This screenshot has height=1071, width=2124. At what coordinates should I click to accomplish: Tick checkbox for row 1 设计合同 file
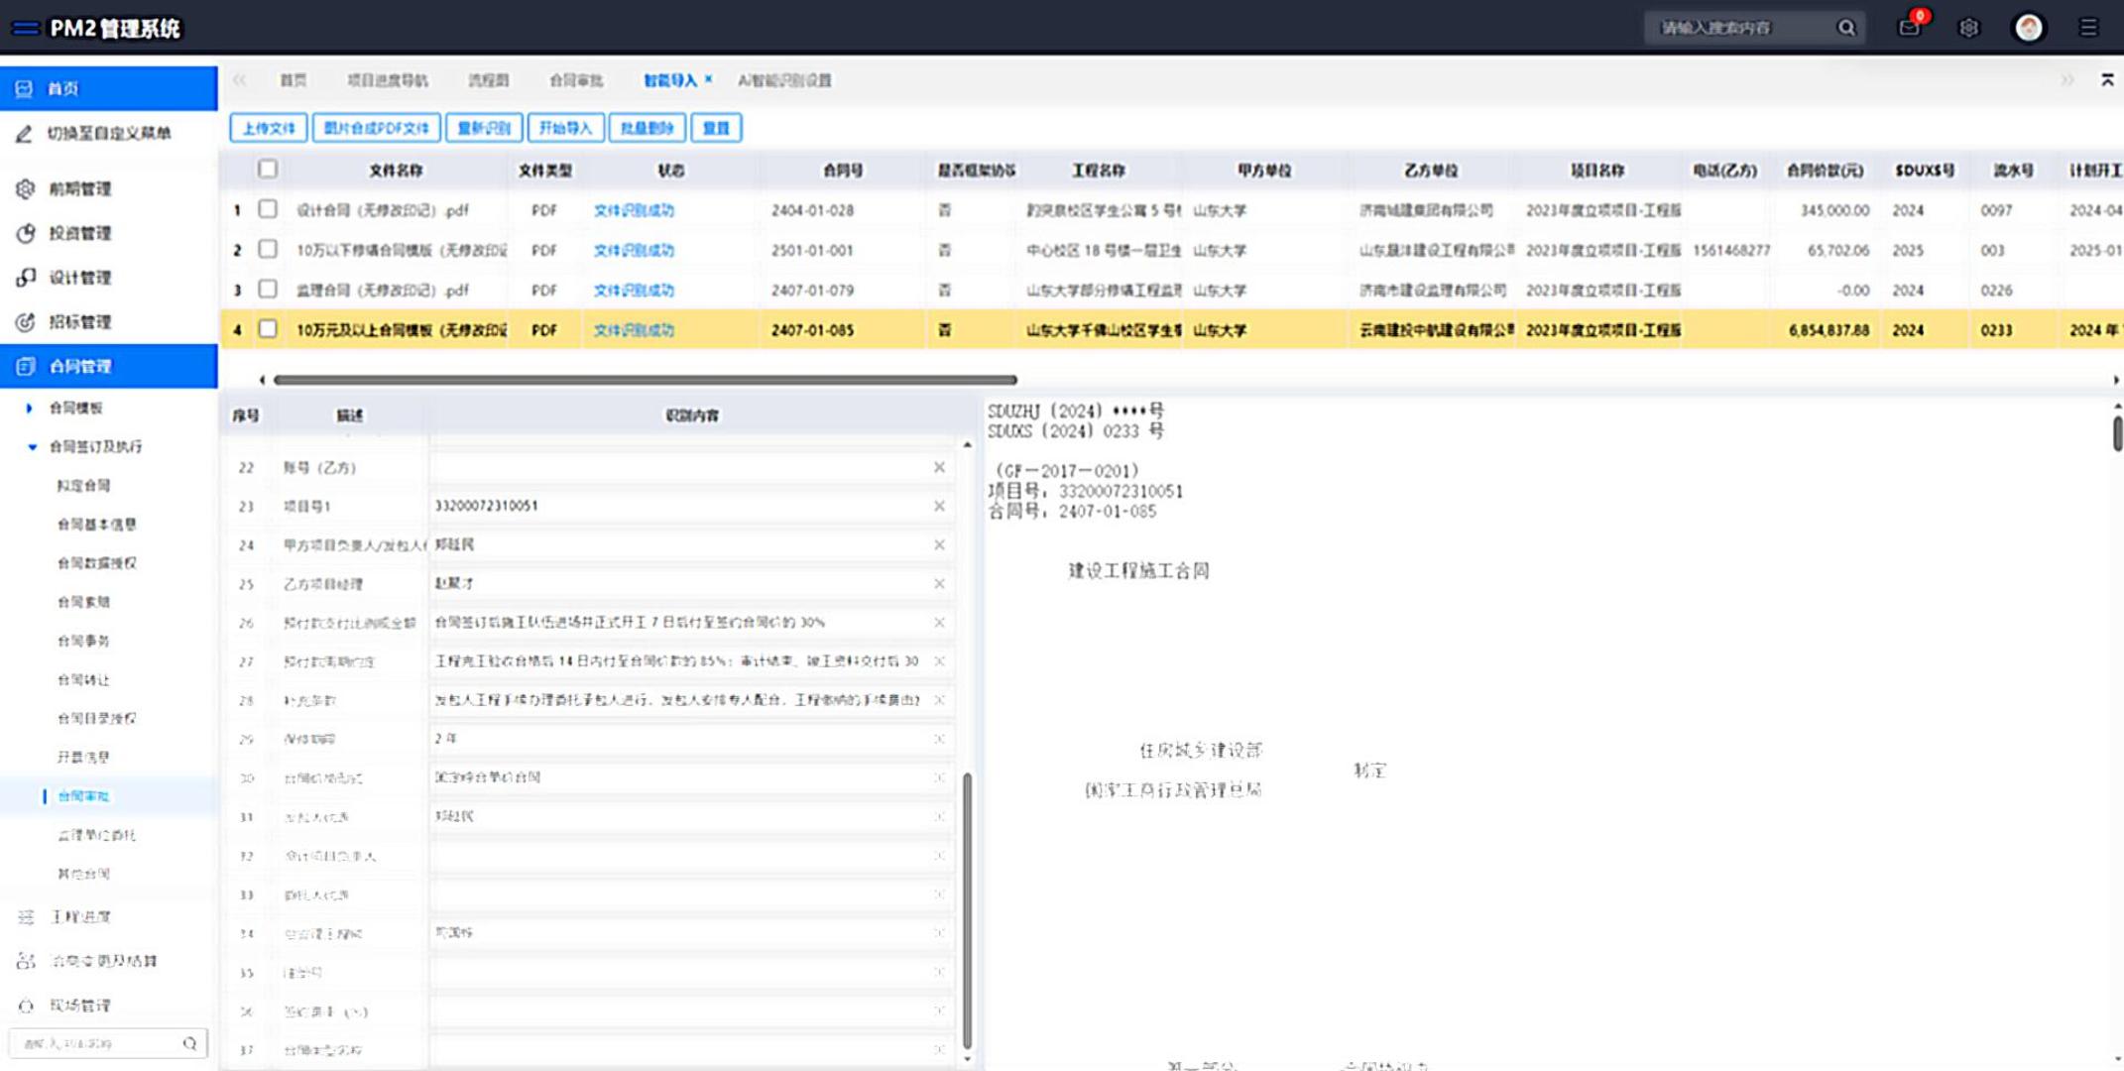point(268,209)
